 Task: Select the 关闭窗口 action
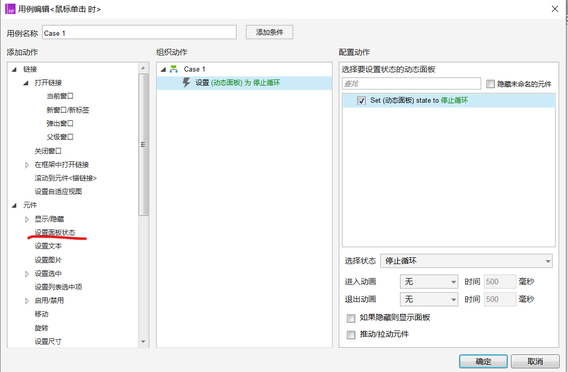tap(48, 150)
